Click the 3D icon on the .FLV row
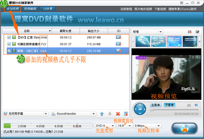This screenshot has width=204, height=139. coord(118,44)
